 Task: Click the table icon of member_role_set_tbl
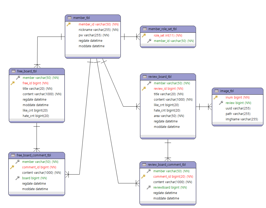tap(145, 29)
